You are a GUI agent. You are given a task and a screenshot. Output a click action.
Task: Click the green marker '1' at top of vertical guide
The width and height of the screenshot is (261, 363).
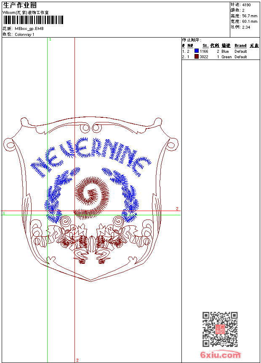coord(50,39)
